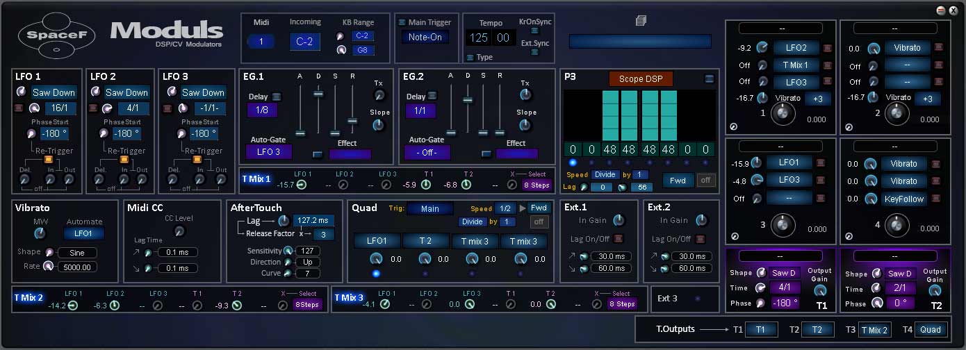Click the LFO 1 waveform shape knob
966x350 pixels.
(x=21, y=92)
